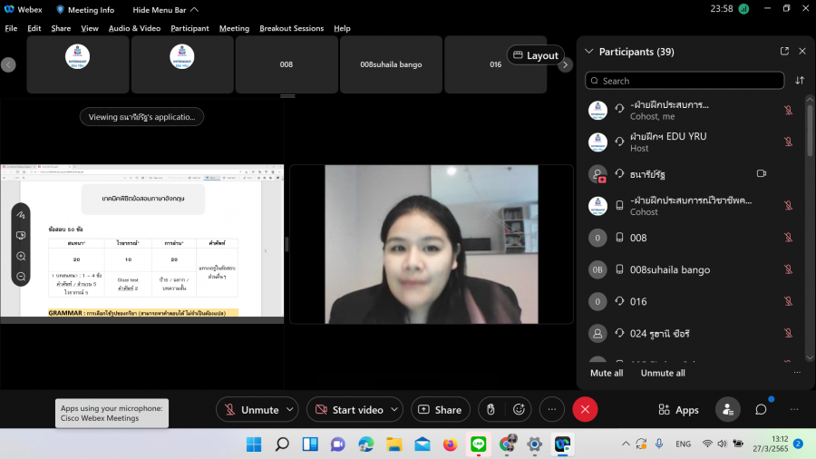
Task: Toggle the Start video button
Action: pos(348,410)
